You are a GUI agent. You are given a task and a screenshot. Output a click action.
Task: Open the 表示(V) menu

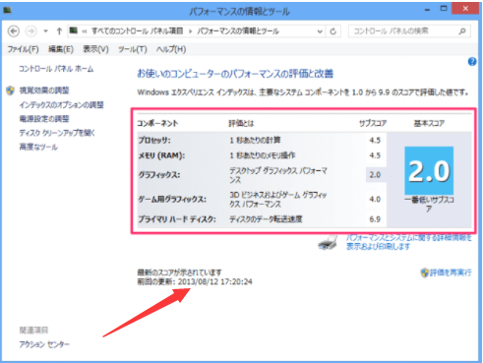[x=95, y=49]
